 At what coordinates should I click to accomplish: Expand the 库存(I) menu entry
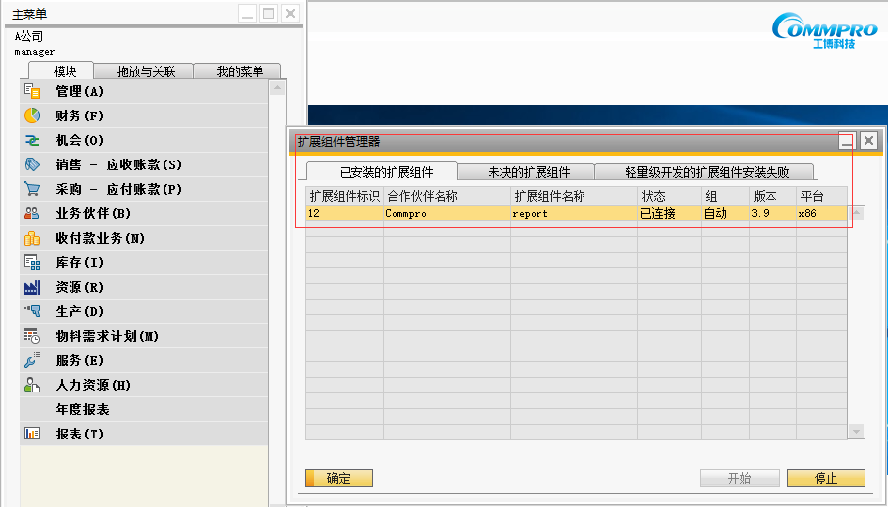point(144,262)
